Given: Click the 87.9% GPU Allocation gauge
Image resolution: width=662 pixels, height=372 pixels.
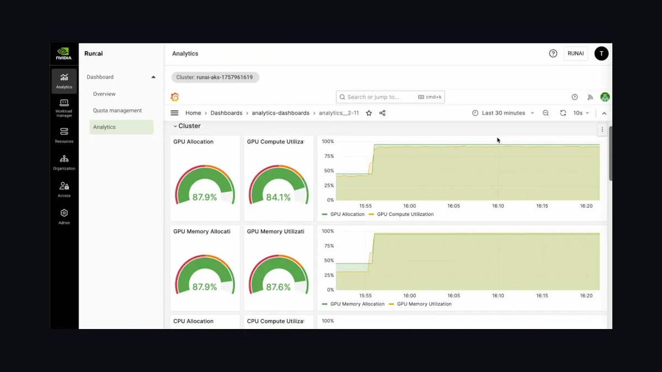Looking at the screenshot, I should [205, 185].
